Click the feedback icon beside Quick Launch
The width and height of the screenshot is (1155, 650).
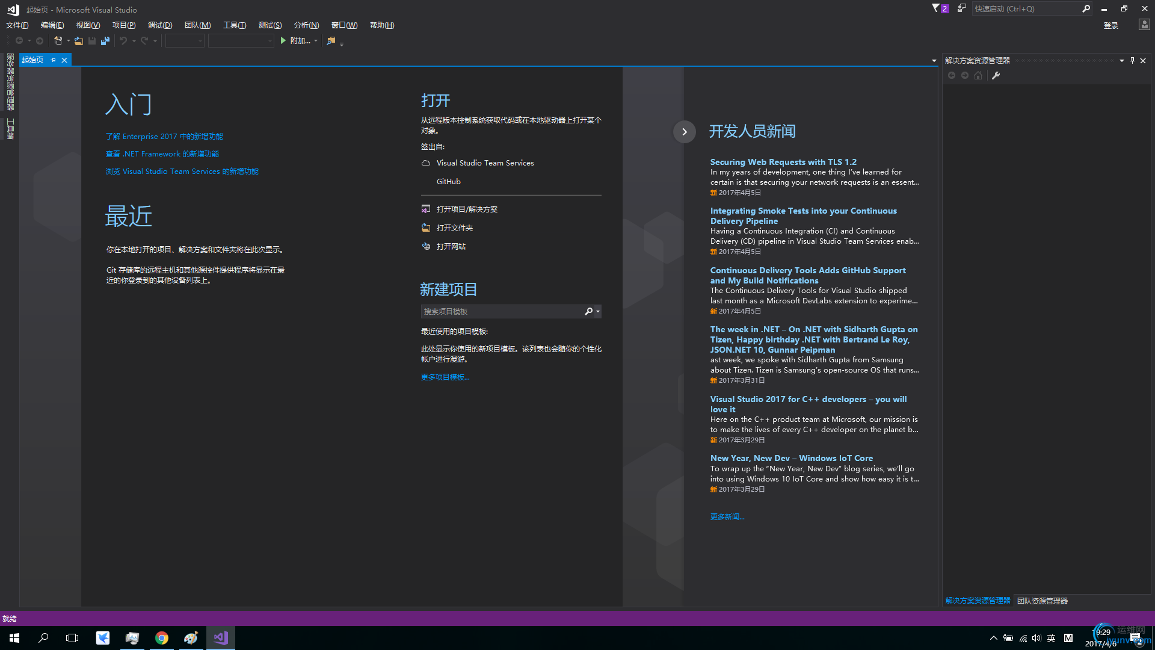pos(961,8)
